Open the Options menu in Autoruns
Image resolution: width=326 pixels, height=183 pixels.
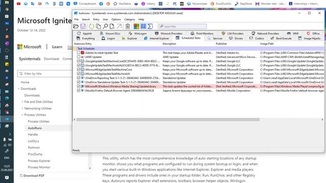pos(116,19)
